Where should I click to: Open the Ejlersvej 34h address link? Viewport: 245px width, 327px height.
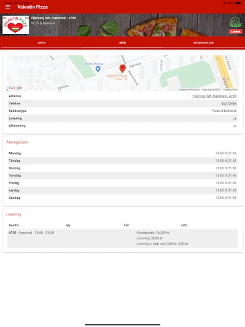coord(215,96)
